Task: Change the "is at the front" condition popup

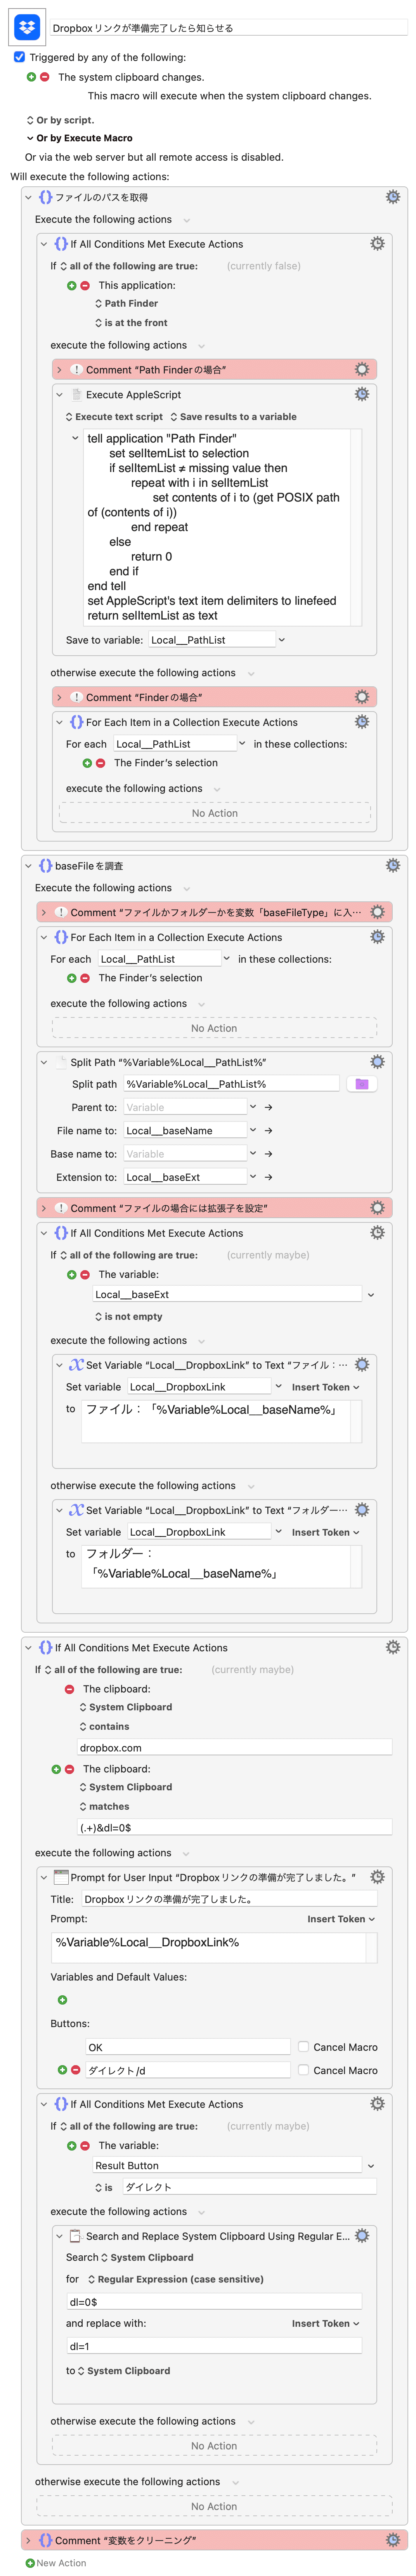Action: tap(131, 323)
